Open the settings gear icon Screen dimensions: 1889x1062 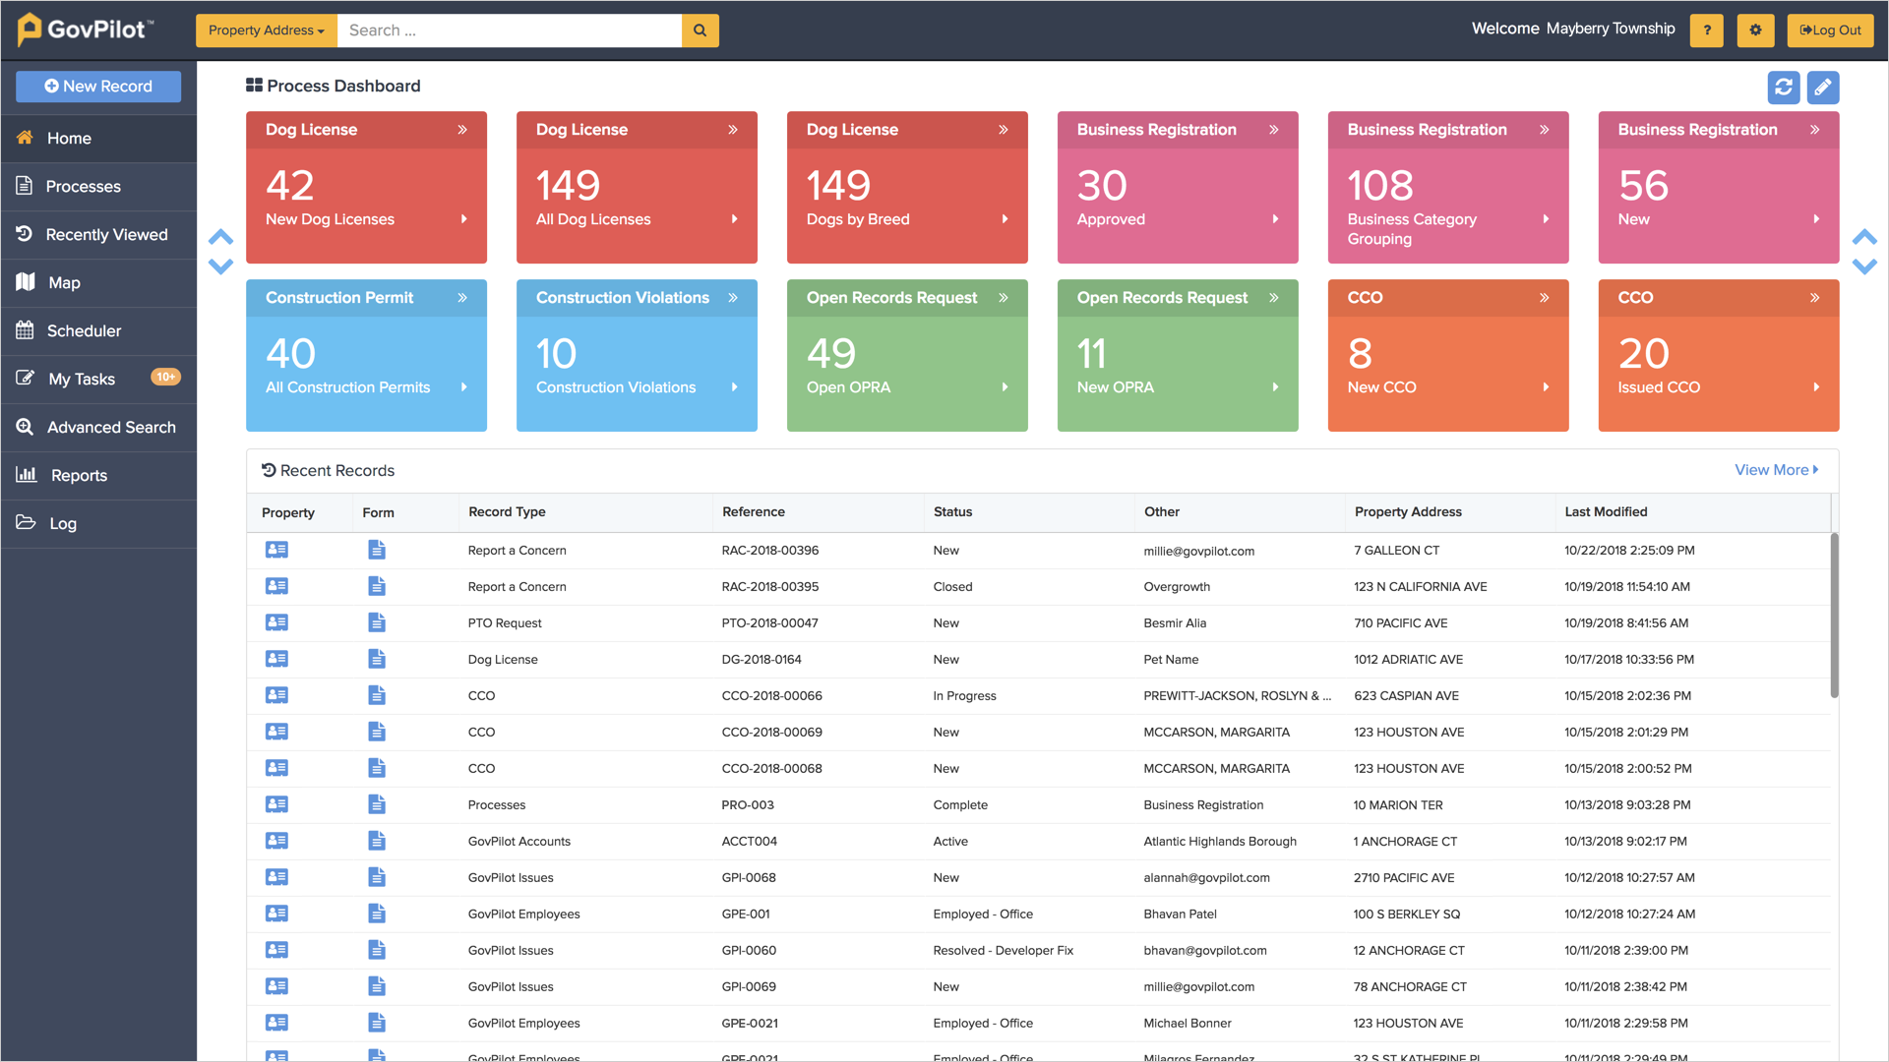pos(1755,30)
